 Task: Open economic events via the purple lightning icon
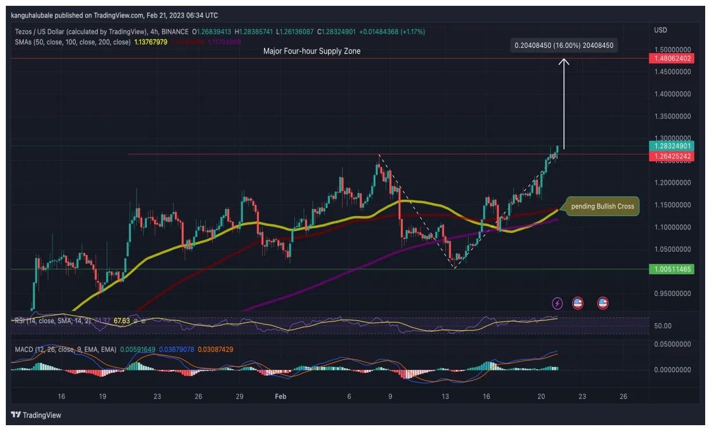coord(558,303)
